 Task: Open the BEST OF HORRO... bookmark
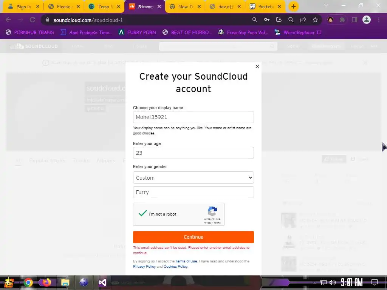point(187,32)
